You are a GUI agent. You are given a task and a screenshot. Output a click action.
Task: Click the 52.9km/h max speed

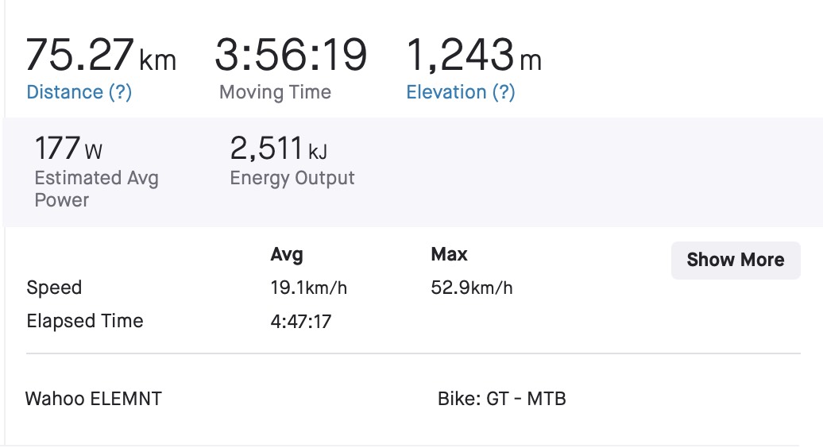(472, 288)
